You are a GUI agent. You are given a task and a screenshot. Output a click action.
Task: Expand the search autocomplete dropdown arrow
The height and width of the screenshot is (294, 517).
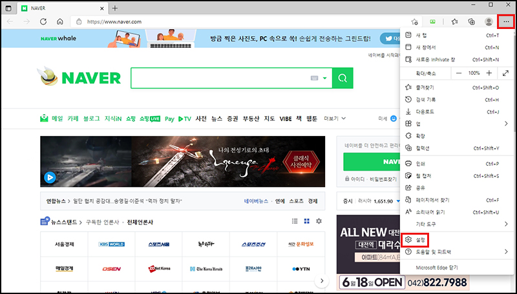pyautogui.click(x=325, y=78)
